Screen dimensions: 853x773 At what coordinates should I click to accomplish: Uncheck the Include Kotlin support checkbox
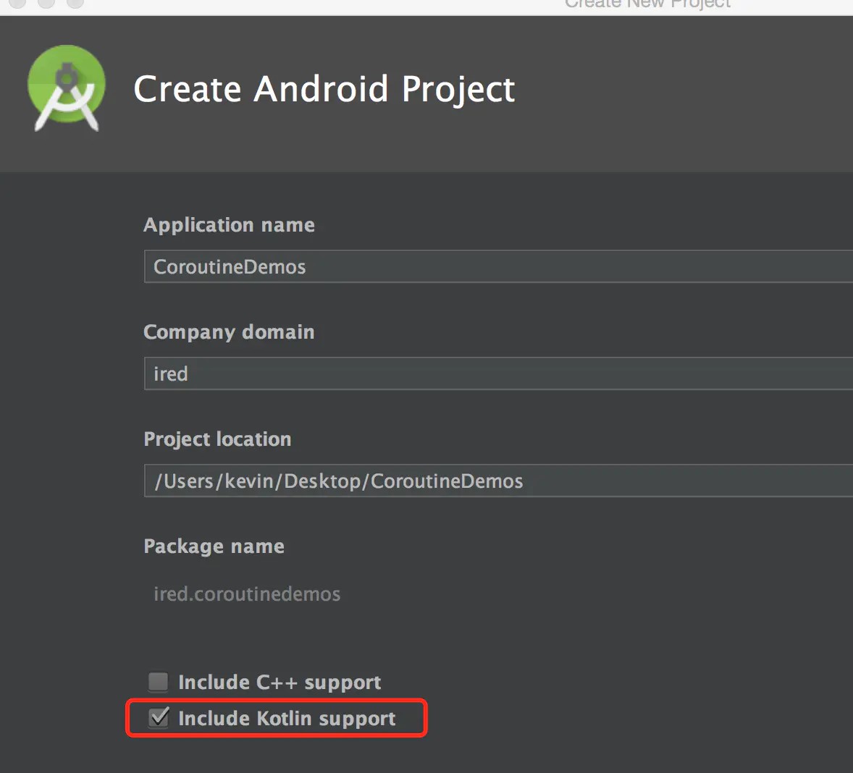pyautogui.click(x=159, y=718)
